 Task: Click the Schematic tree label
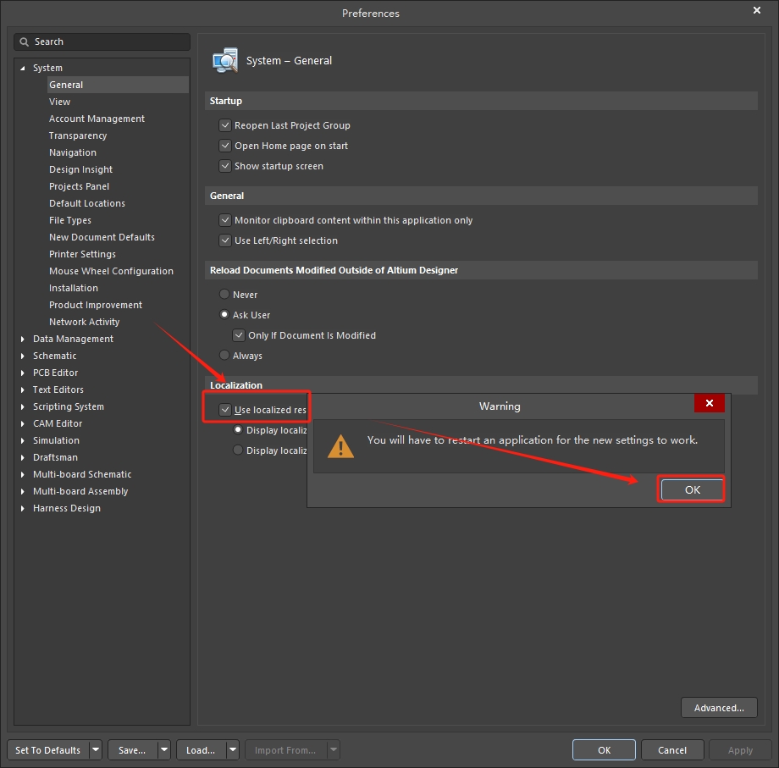[55, 356]
